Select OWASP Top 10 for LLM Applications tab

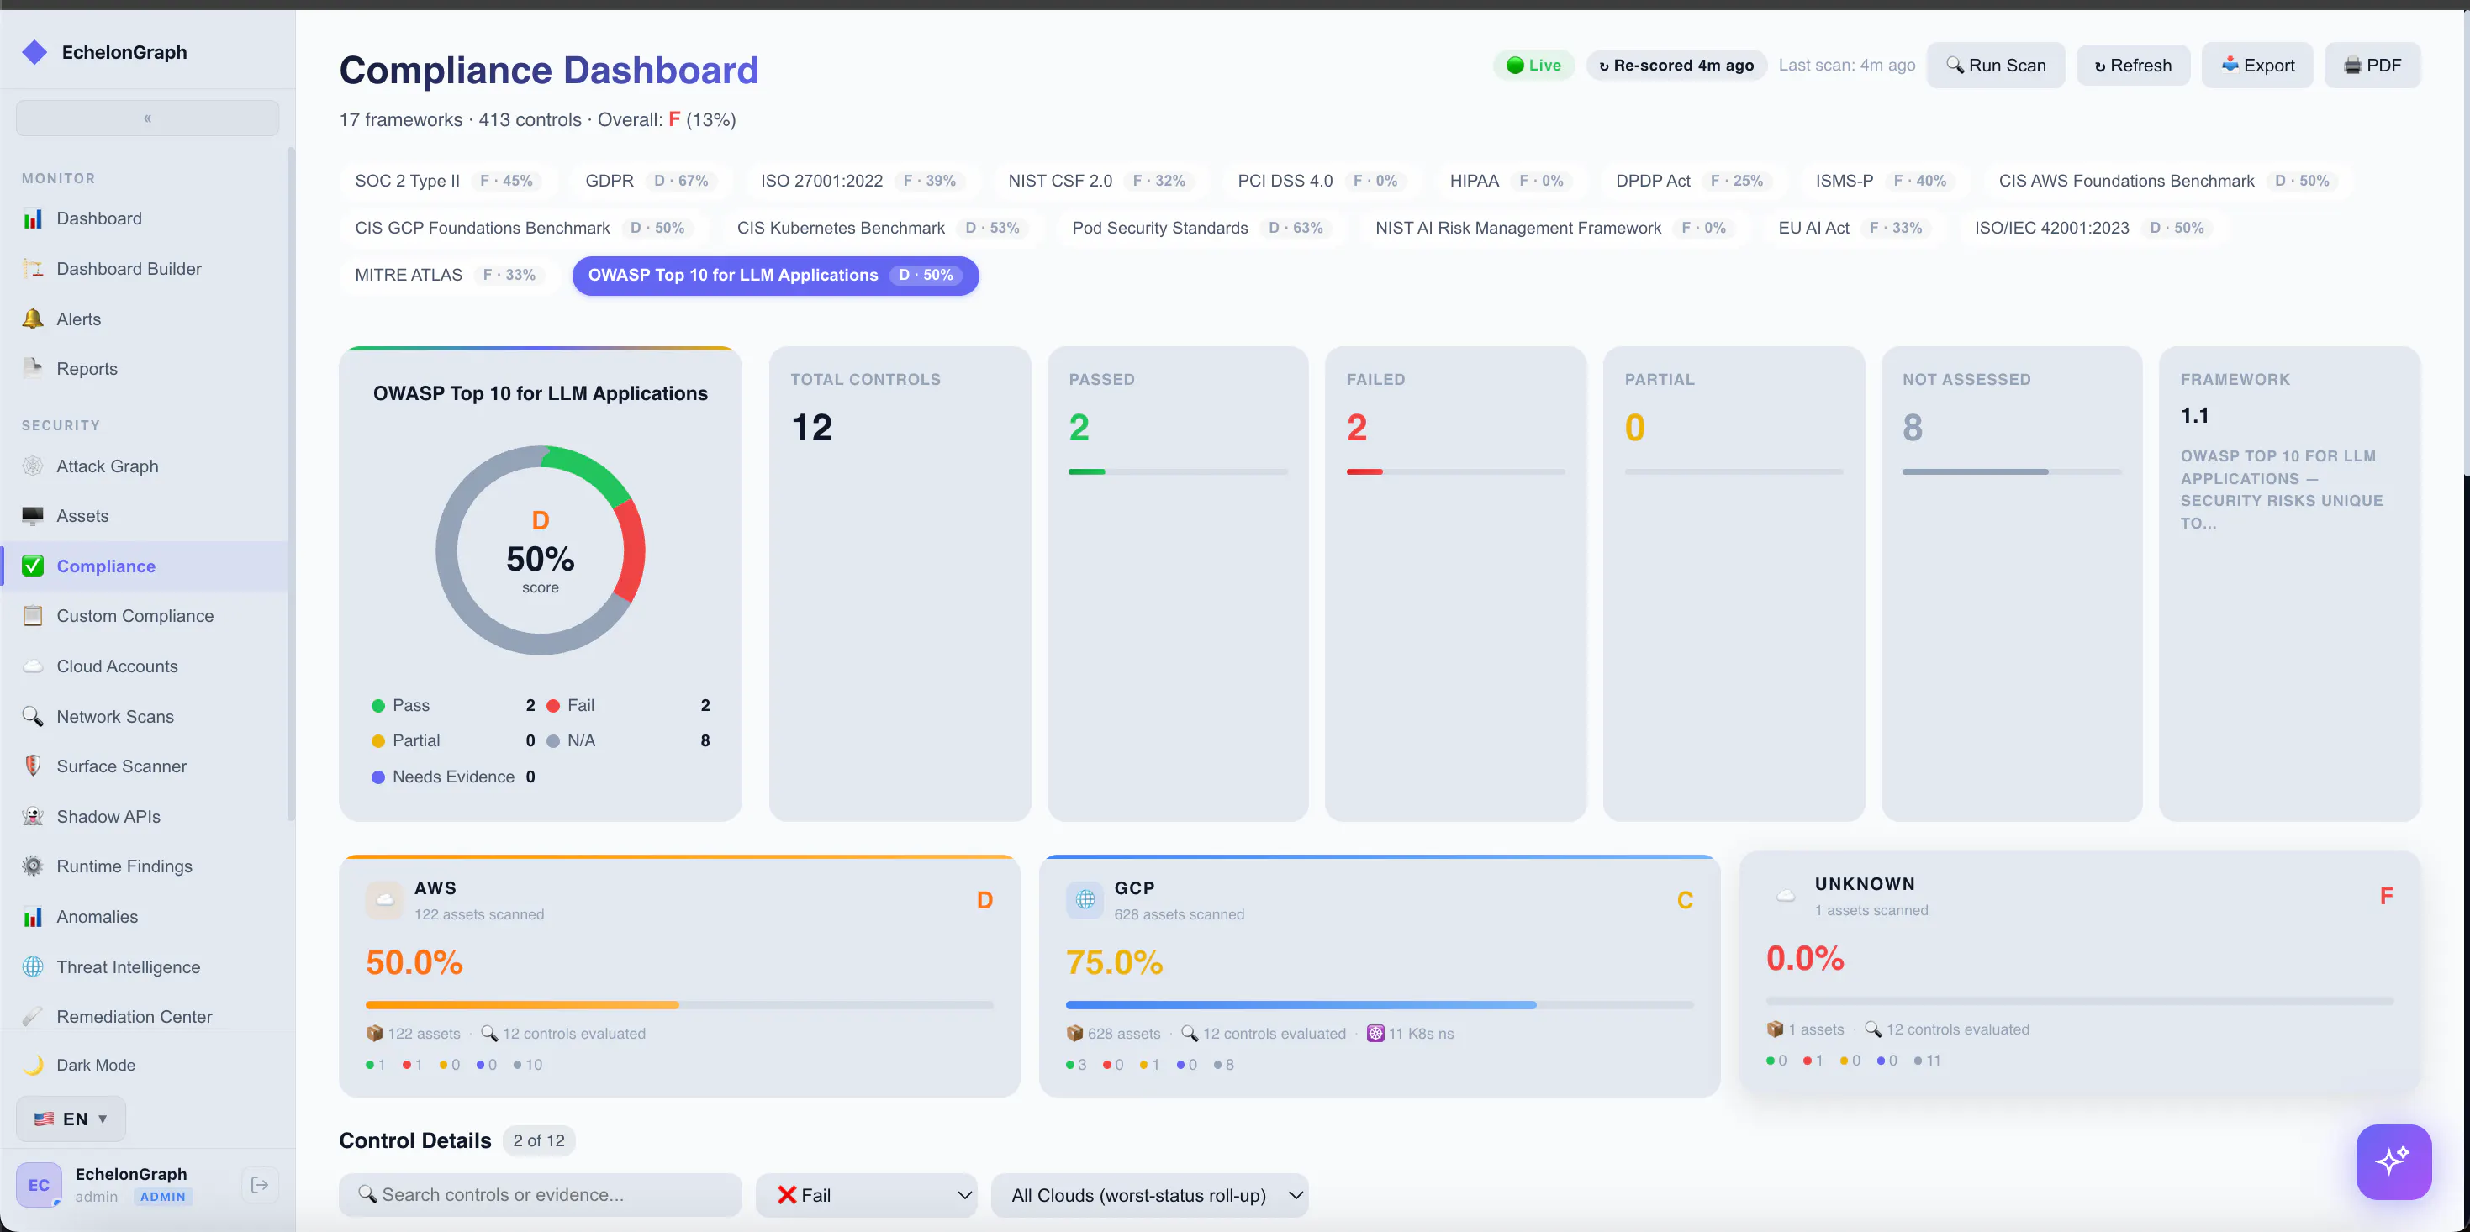775,275
